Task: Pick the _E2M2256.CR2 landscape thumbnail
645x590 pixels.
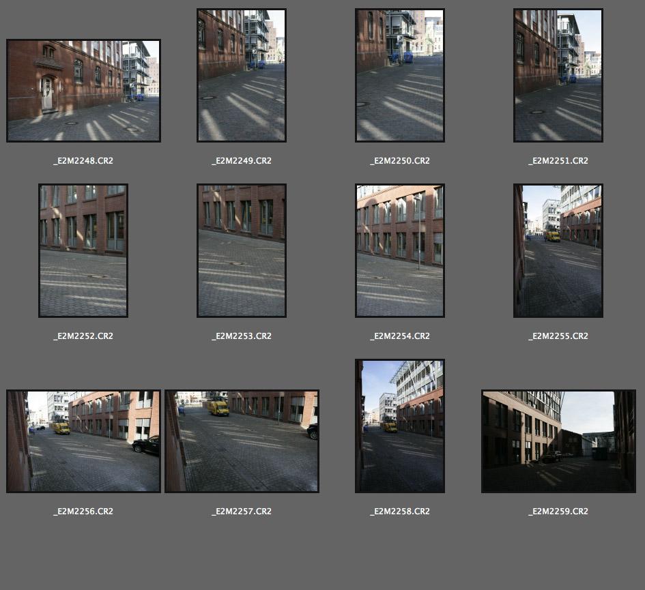Action: [x=83, y=441]
